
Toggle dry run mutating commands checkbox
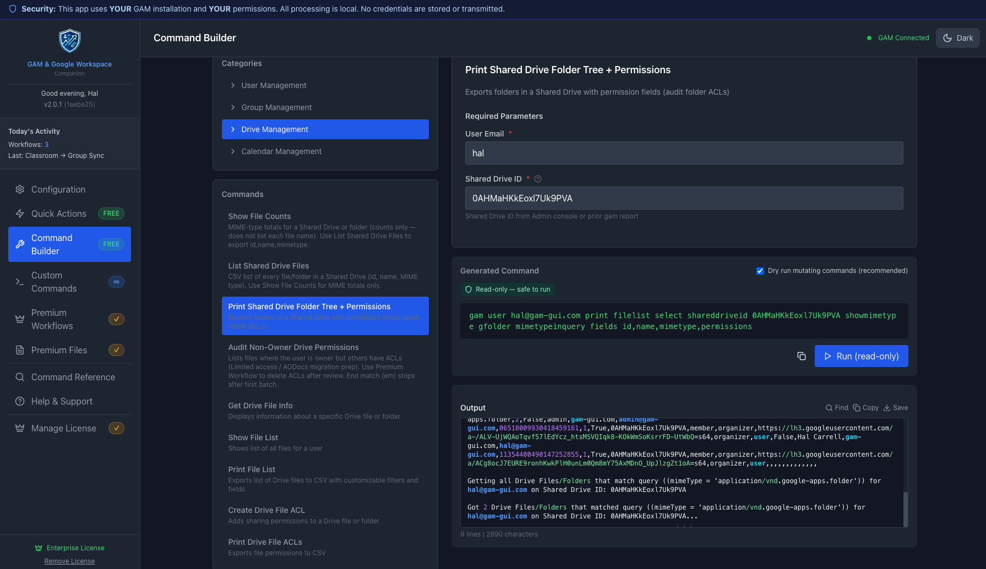click(760, 271)
